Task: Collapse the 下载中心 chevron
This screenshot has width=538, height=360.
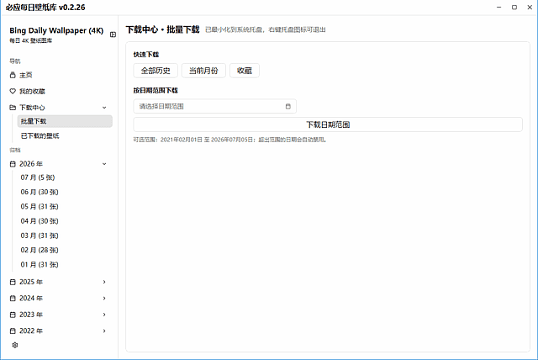Action: tap(104, 108)
